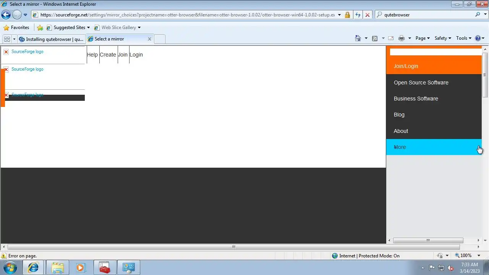Open the recent pages dropdown beside Forward
The width and height of the screenshot is (489, 275).
[25, 15]
